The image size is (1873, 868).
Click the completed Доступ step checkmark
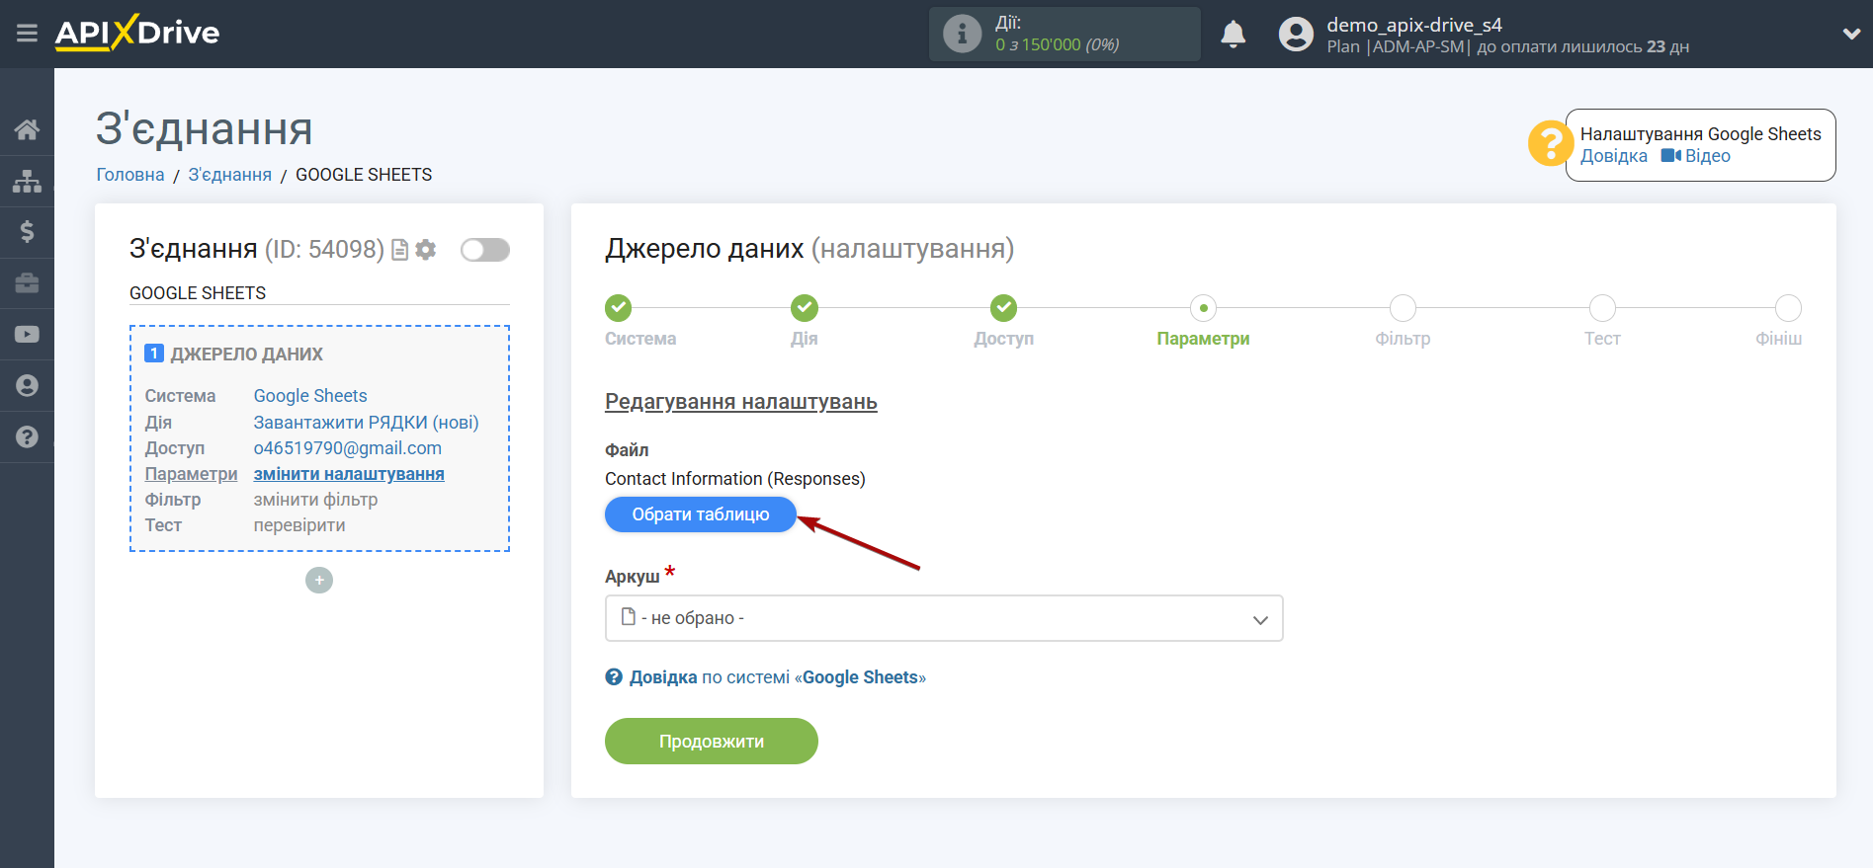click(x=1004, y=308)
